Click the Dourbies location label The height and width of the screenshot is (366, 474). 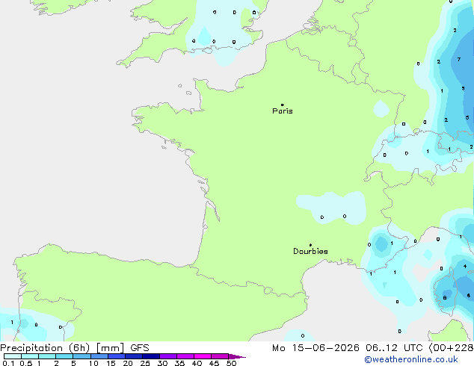pyautogui.click(x=310, y=251)
